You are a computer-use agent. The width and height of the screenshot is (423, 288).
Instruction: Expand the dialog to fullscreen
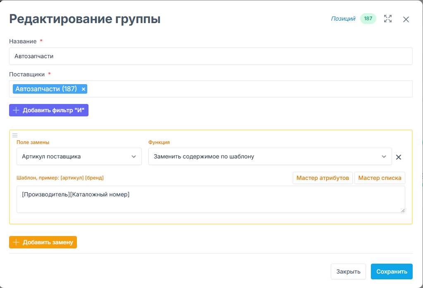click(x=387, y=19)
